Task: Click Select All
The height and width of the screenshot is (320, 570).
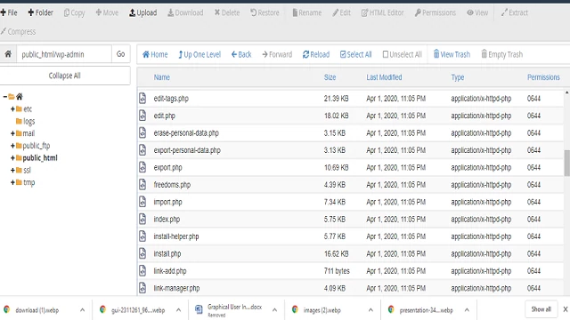Action: point(356,54)
